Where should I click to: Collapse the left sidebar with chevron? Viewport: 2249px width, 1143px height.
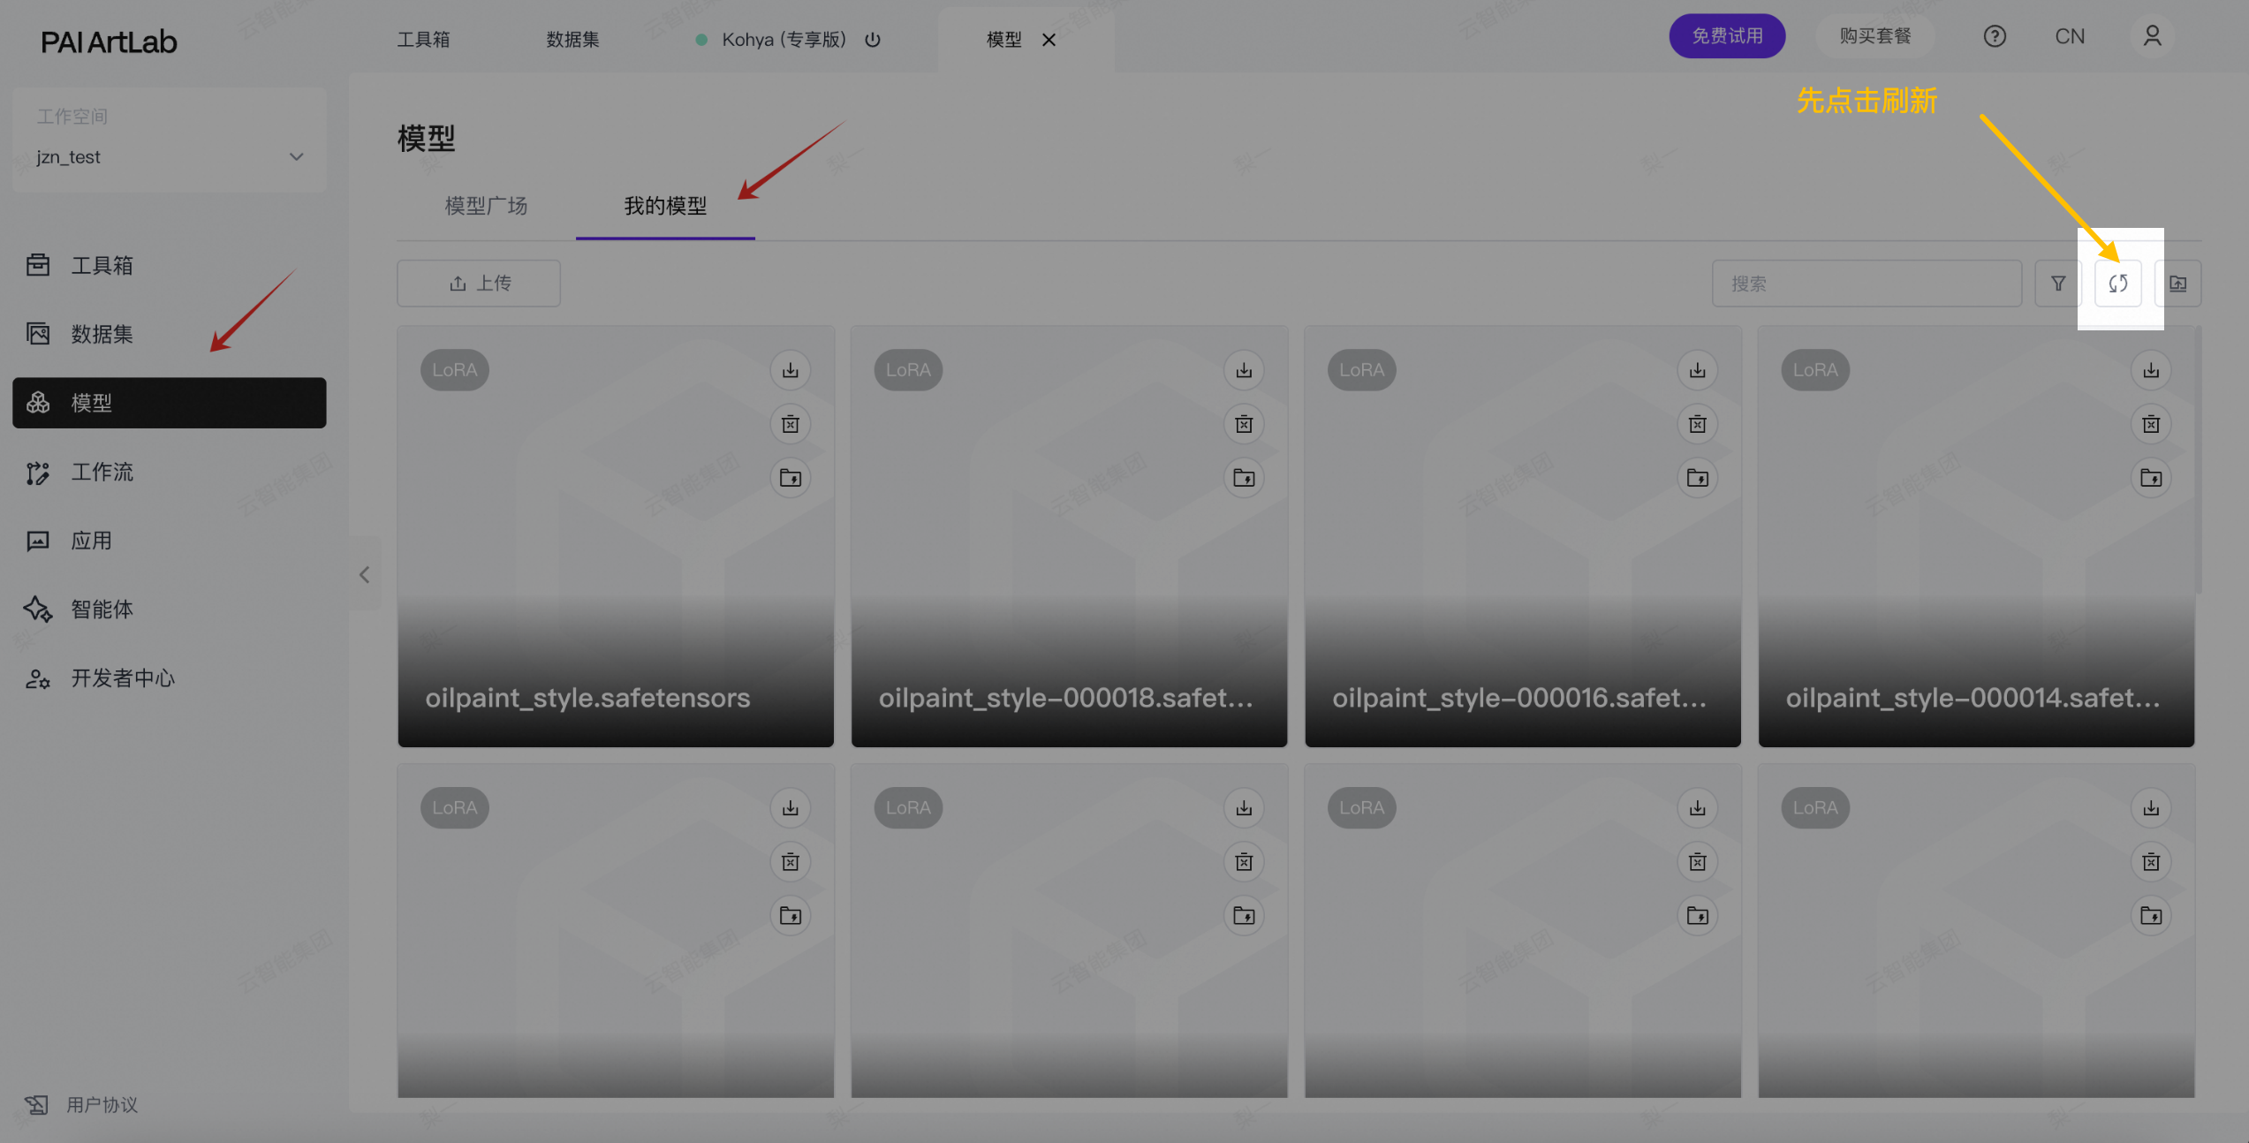[364, 575]
